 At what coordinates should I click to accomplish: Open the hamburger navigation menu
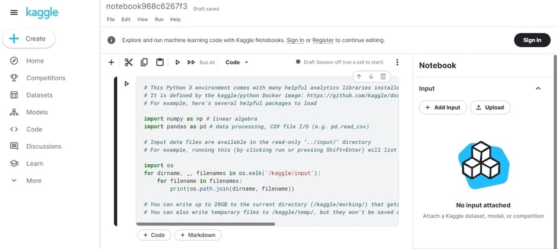tap(14, 13)
